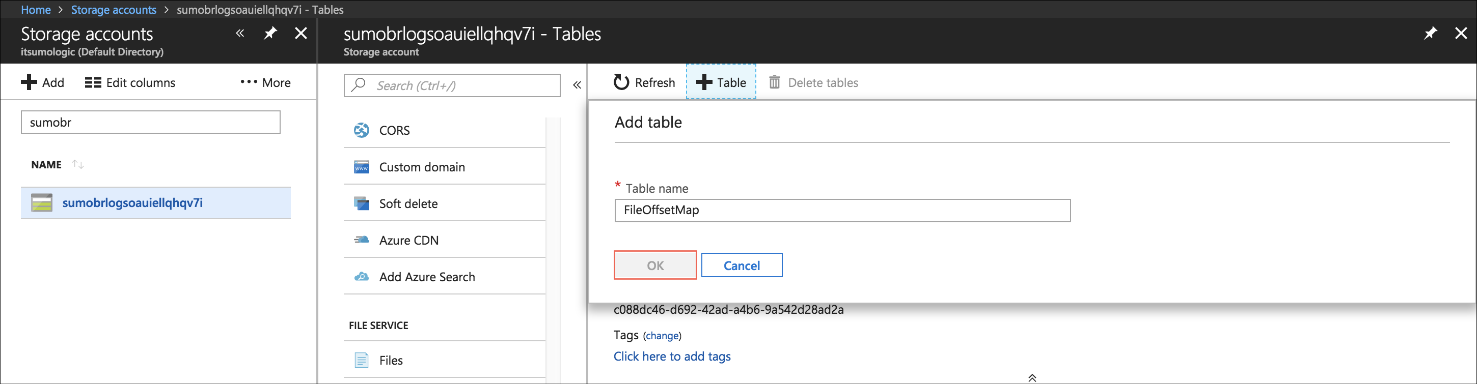Pin the Tables blade

point(1431,34)
